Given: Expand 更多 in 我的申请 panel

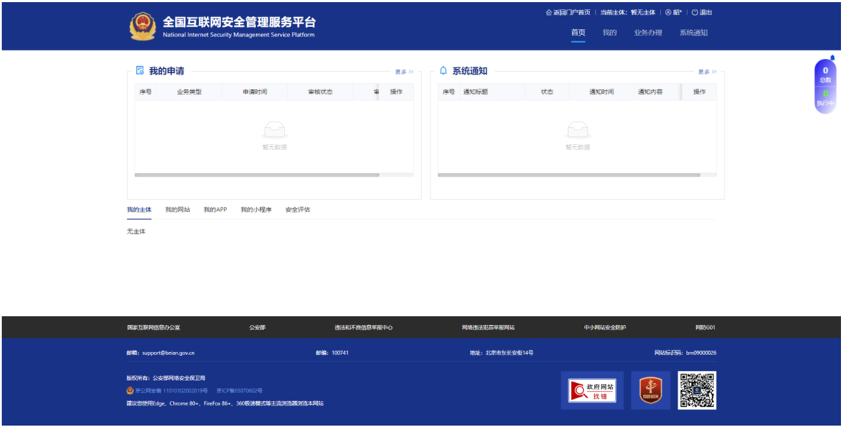Looking at the screenshot, I should tap(404, 72).
